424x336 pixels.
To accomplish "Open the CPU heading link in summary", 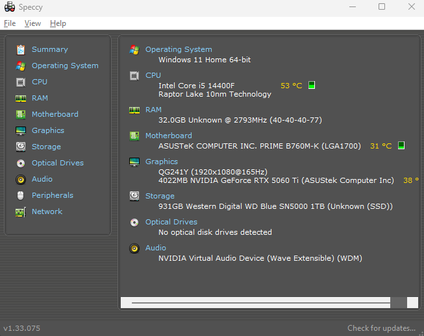I will 153,75.
